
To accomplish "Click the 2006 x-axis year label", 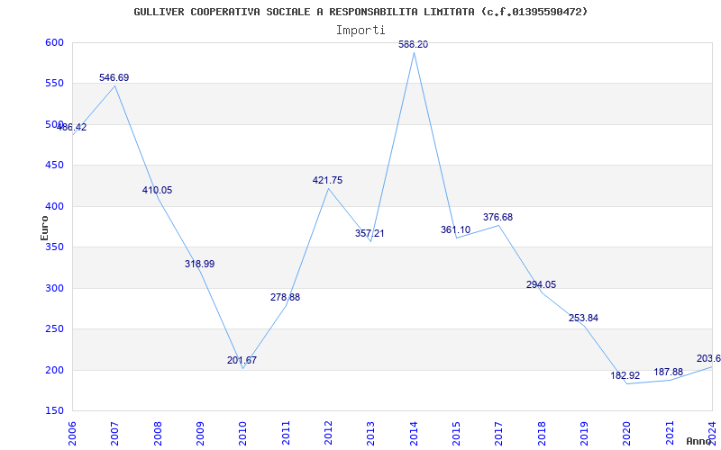I will tap(72, 433).
